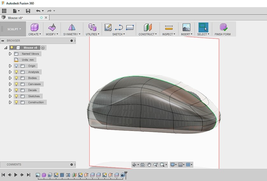Toggle Origin folder visibility lightbulb
The width and height of the screenshot is (267, 181).
pyautogui.click(x=16, y=66)
